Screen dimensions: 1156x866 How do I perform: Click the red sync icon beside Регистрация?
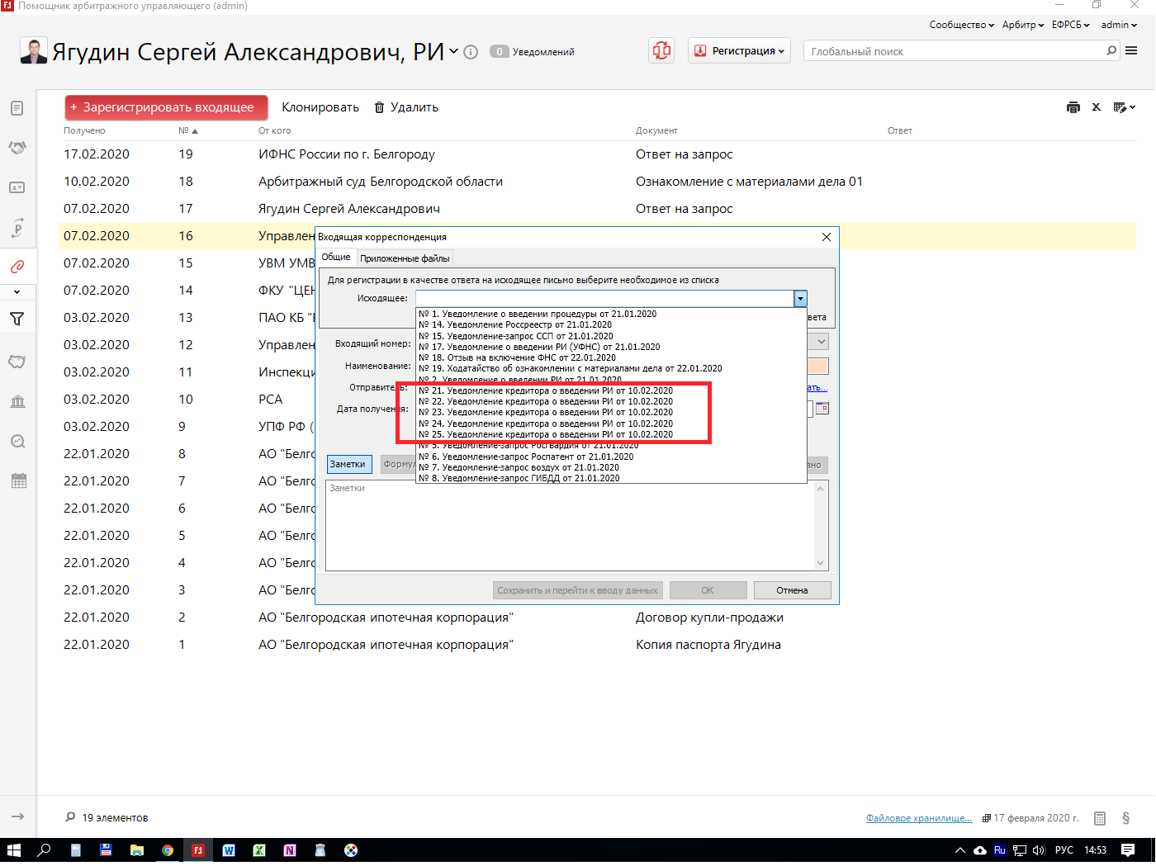661,51
